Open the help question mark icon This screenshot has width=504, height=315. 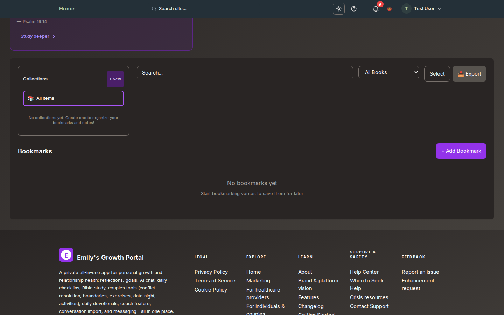(354, 9)
